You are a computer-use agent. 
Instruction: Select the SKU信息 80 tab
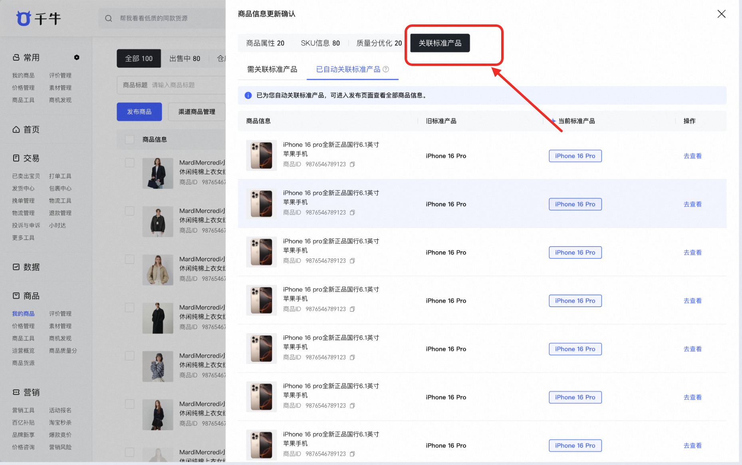coord(320,43)
